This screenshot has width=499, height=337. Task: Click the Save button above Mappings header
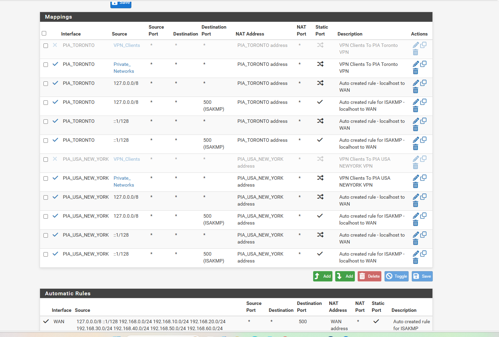pyautogui.click(x=121, y=3)
